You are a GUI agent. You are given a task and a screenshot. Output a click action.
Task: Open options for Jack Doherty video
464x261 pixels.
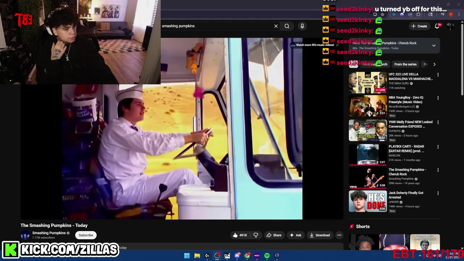click(x=438, y=193)
